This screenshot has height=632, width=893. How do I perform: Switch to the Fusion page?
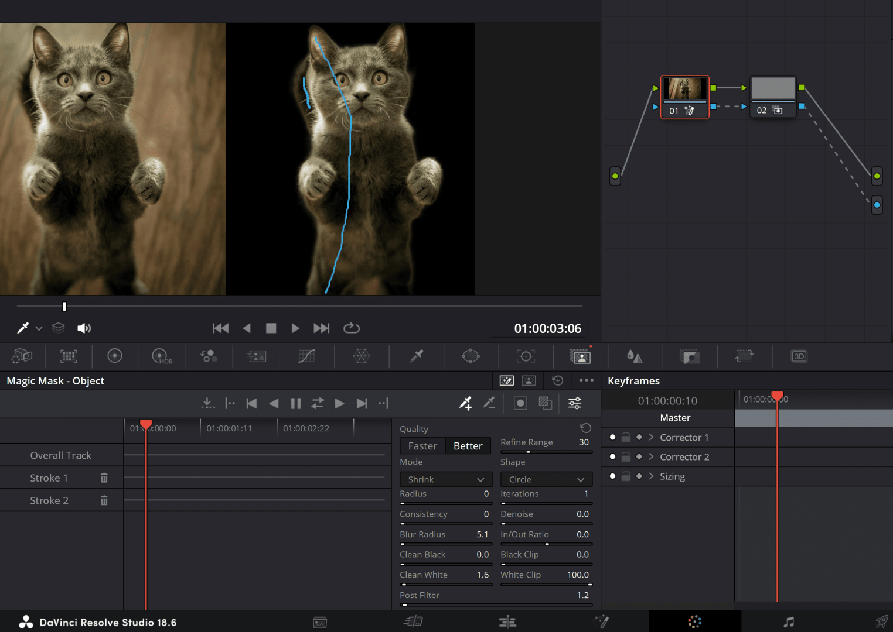pos(601,621)
